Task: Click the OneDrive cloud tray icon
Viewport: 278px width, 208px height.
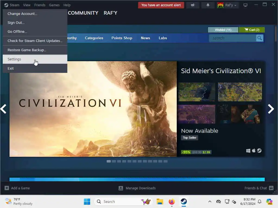Action: [x=219, y=201]
